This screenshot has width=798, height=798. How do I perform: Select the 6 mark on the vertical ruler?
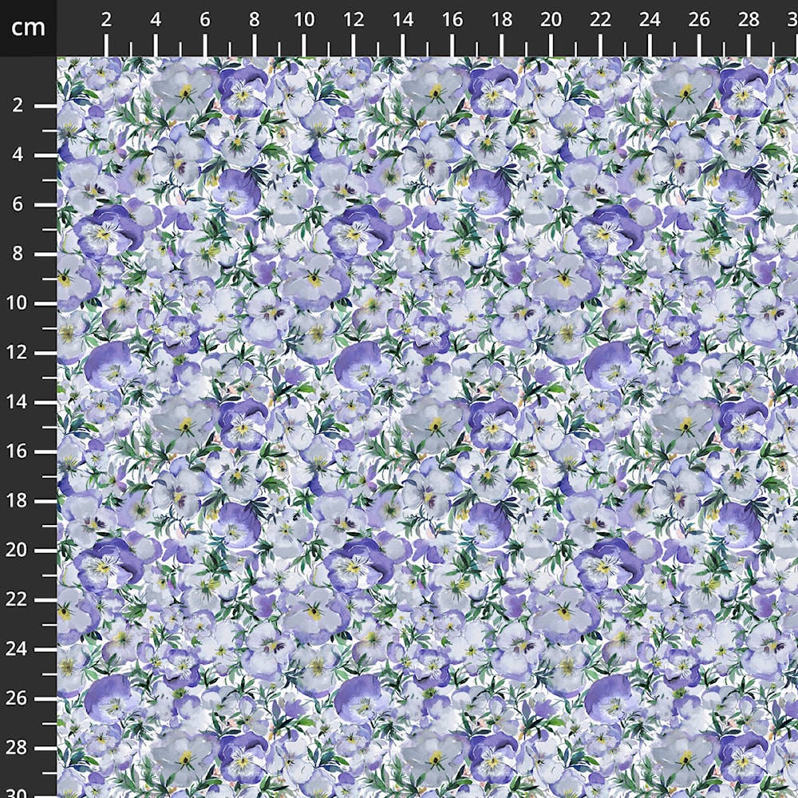pyautogui.click(x=21, y=204)
